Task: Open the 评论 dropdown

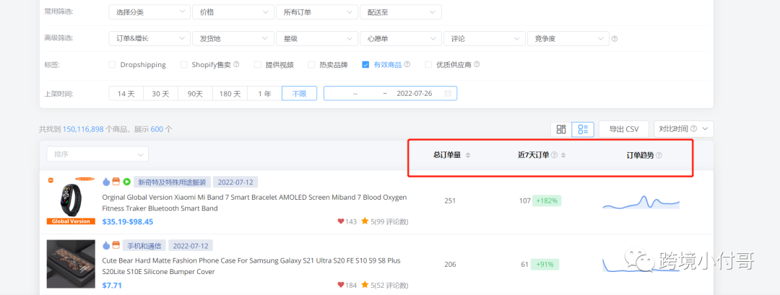Action: point(485,38)
